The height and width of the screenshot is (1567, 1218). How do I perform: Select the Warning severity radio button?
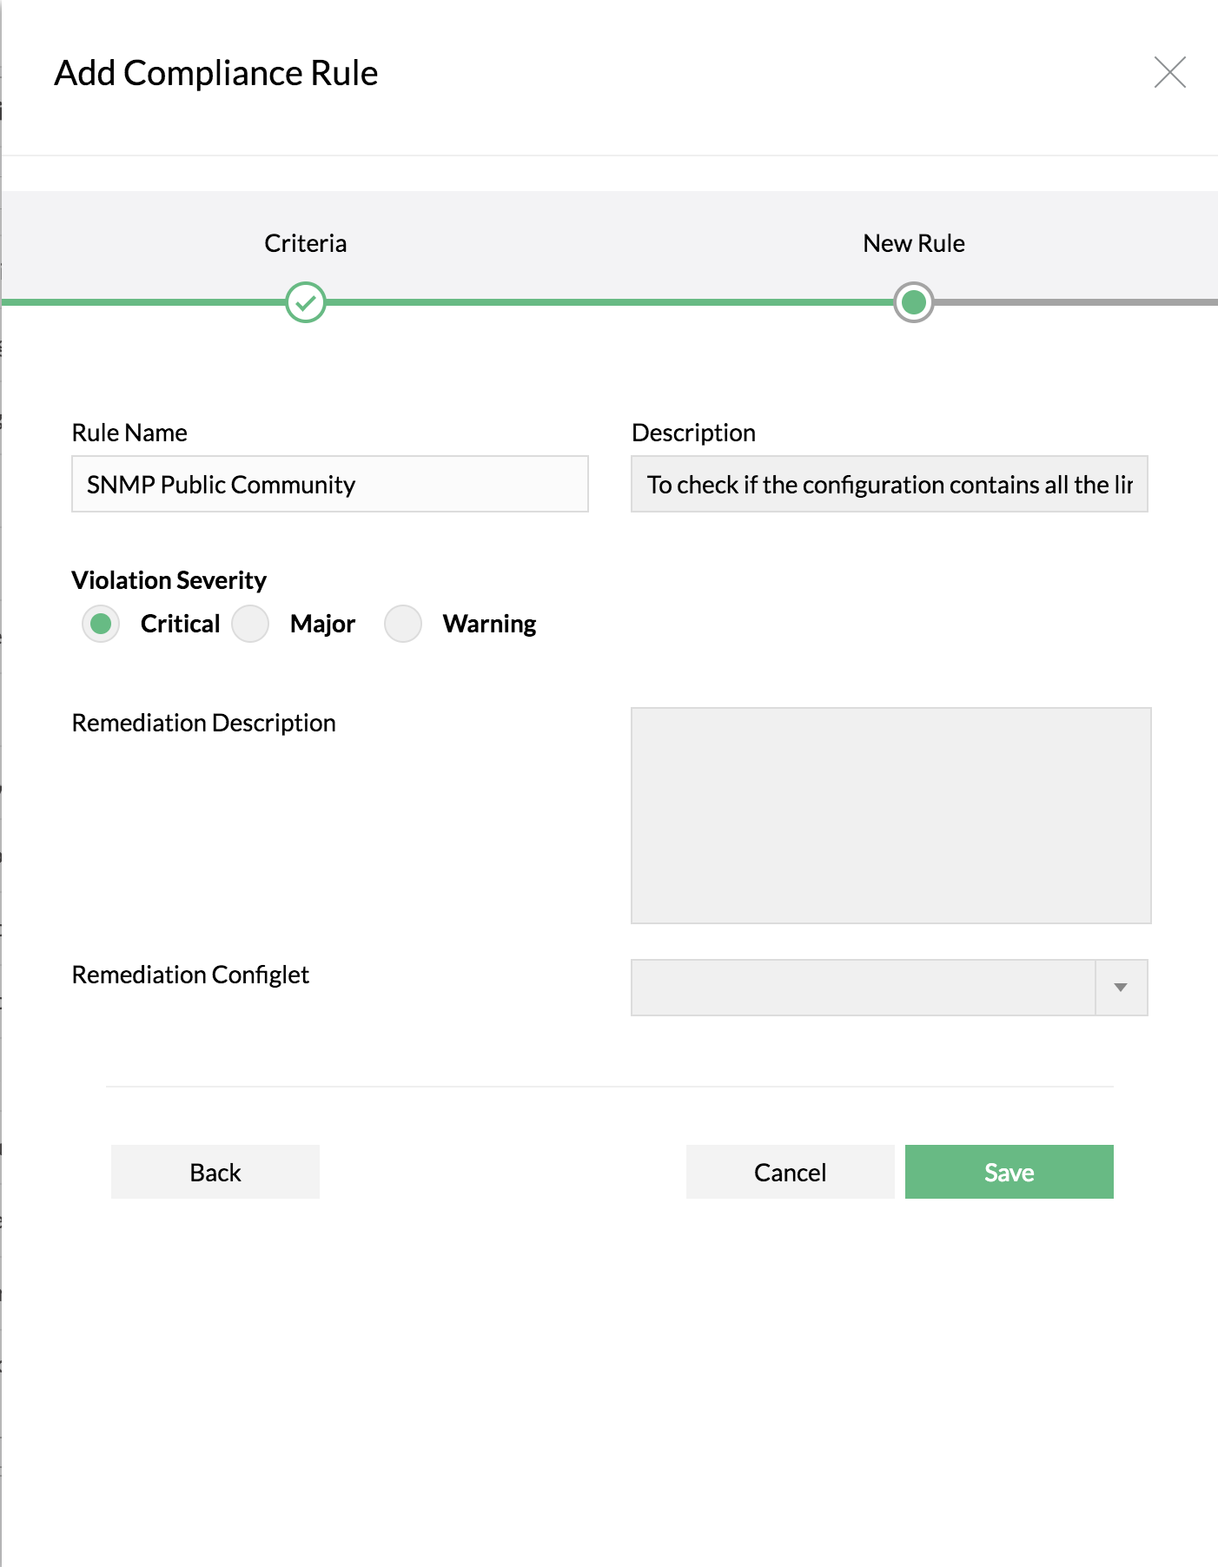[403, 624]
